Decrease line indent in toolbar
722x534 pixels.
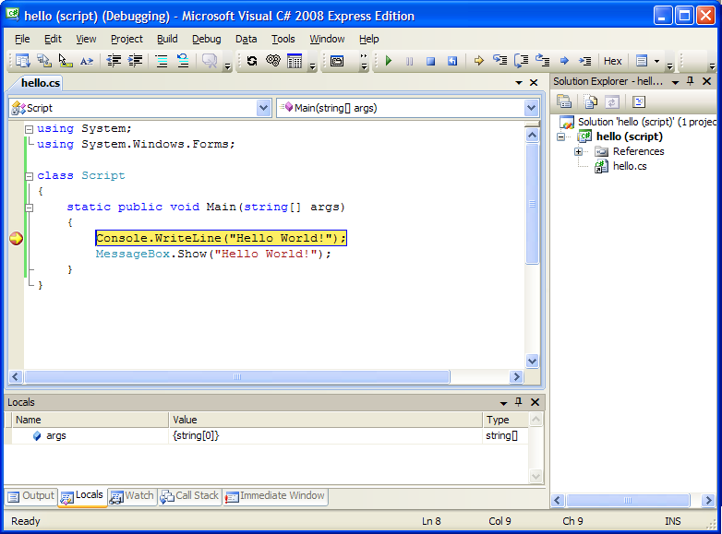[114, 61]
